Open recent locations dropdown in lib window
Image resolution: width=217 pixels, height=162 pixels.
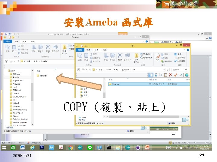point(87,70)
